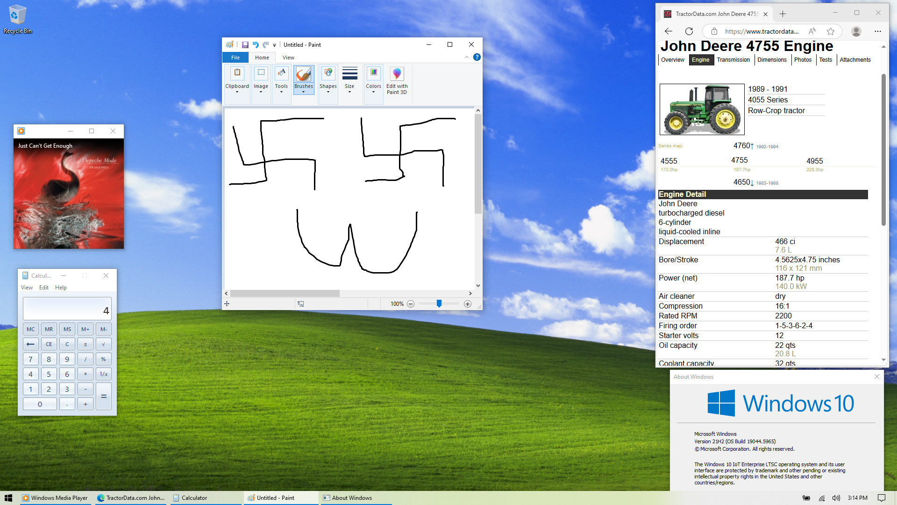897x505 pixels.
Task: Click the 4555 link in the series map
Action: pyautogui.click(x=669, y=161)
